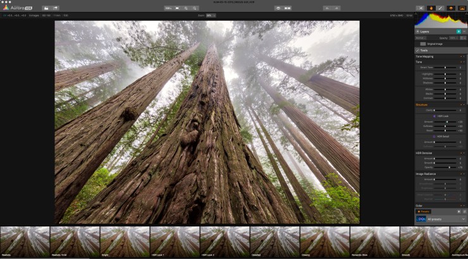The width and height of the screenshot is (468, 259).
Task: Remove layer with the minus button
Action: coord(464,32)
